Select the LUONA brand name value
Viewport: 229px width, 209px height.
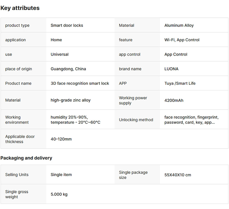[171, 69]
